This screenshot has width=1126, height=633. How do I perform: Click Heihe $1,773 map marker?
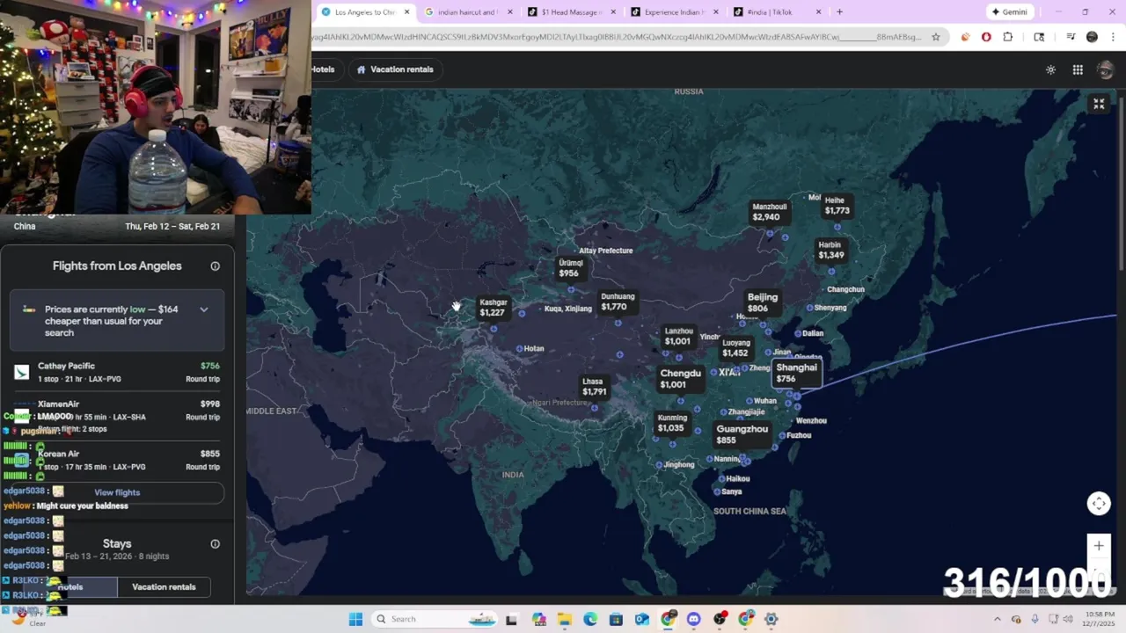(x=837, y=205)
